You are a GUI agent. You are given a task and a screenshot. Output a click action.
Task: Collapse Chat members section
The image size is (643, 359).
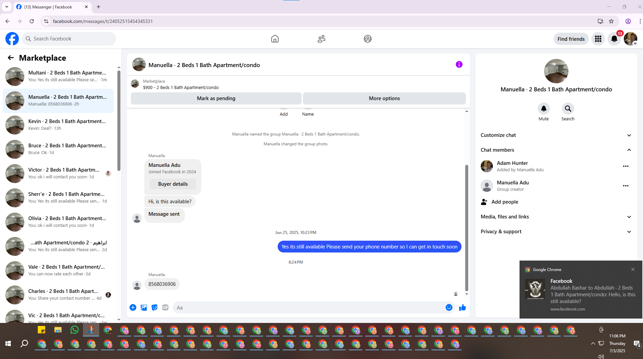[556, 150]
